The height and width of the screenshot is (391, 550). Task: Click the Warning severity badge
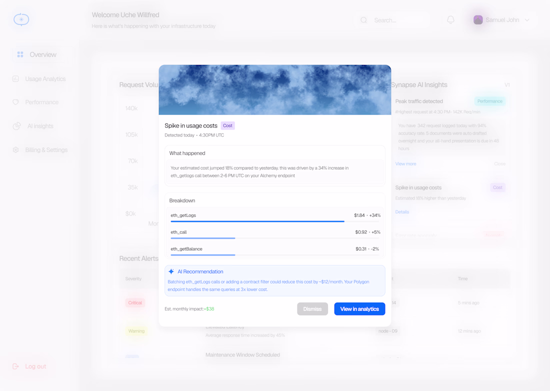click(136, 331)
